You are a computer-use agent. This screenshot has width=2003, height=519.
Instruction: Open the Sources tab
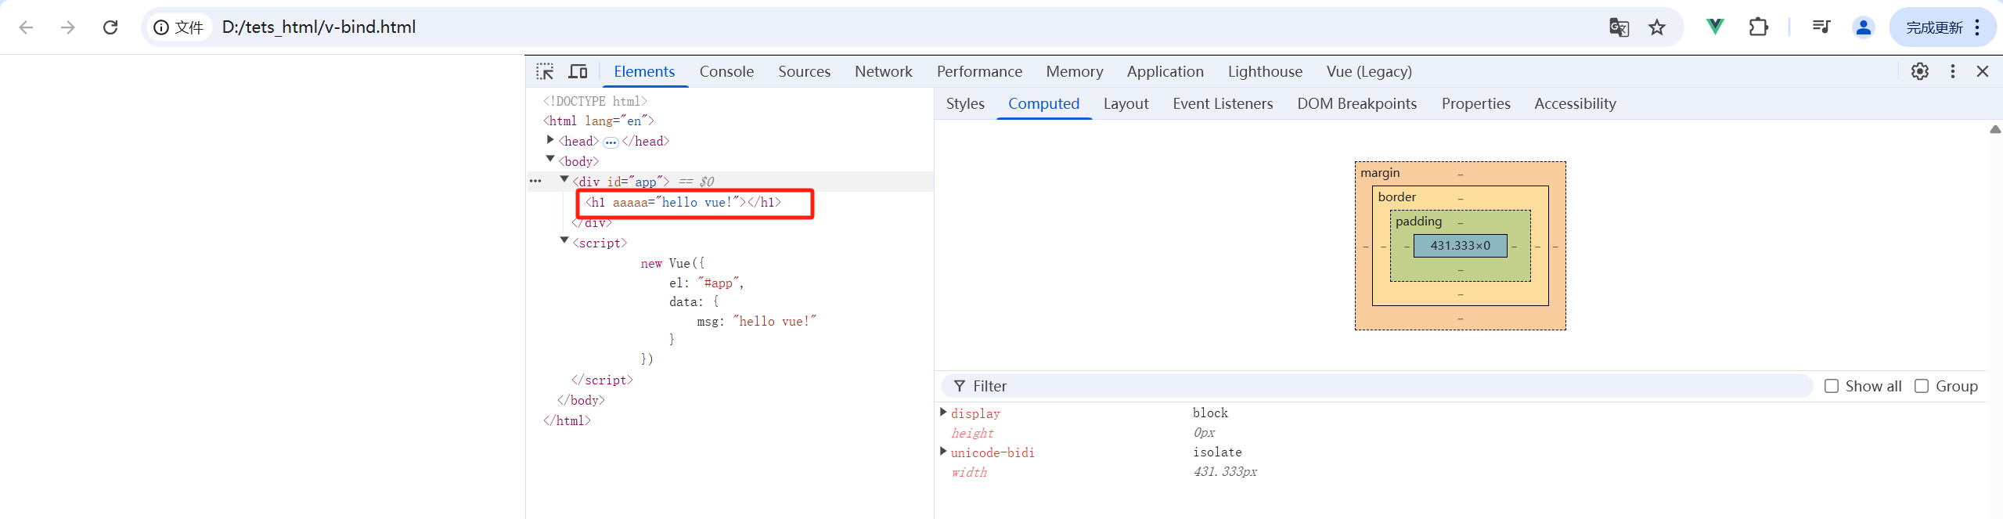click(804, 71)
